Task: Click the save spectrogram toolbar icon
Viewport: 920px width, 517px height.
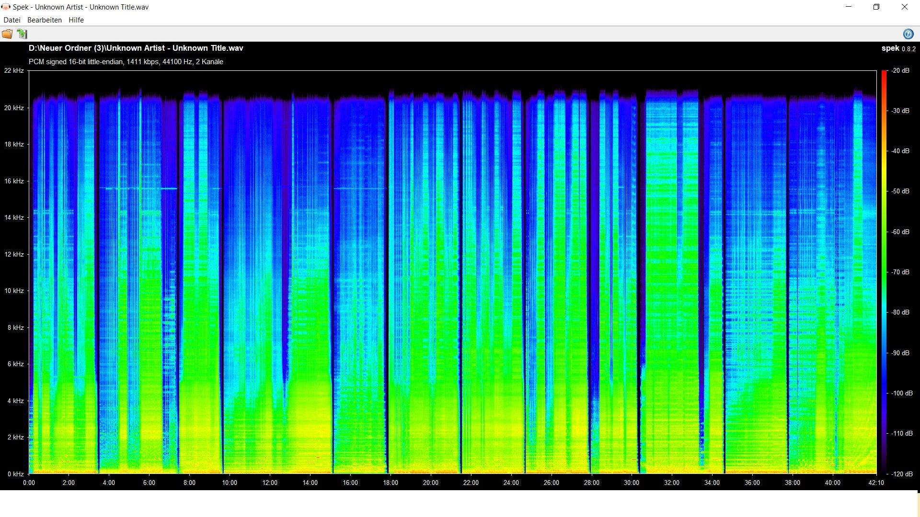Action: pyautogui.click(x=22, y=34)
